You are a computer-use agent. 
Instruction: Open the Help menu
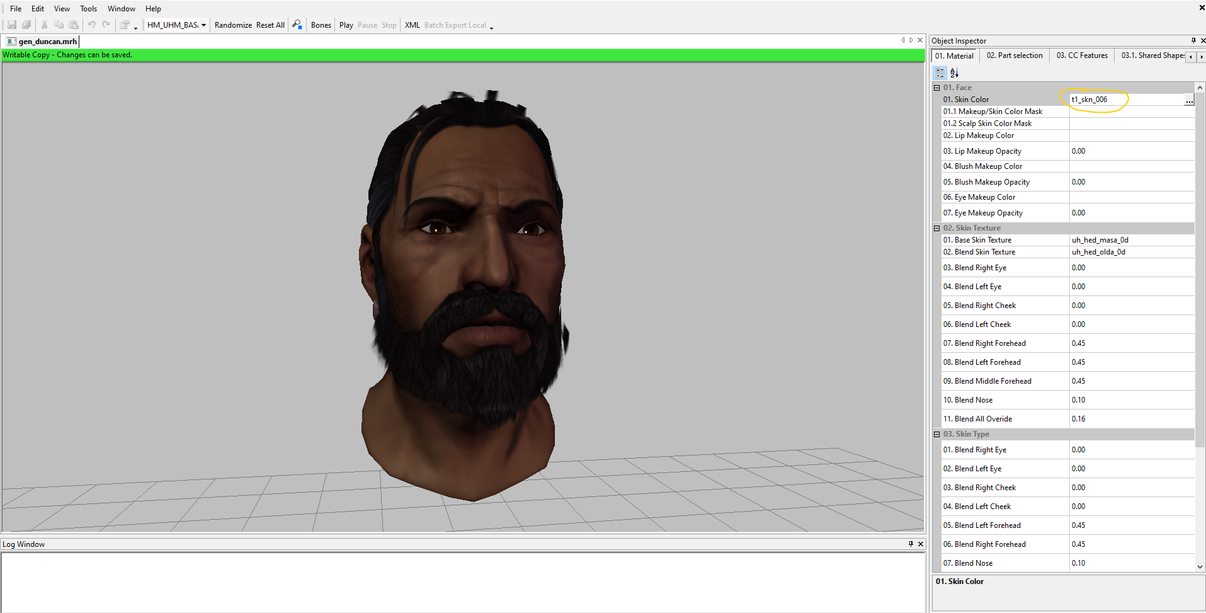153,9
